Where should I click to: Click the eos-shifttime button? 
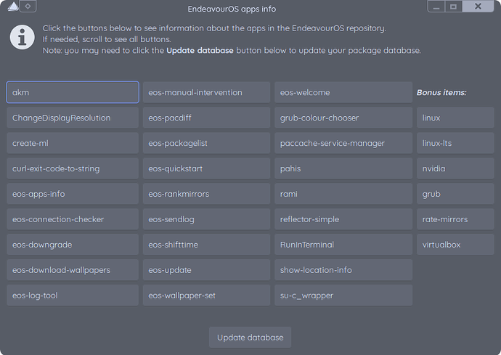coord(206,245)
